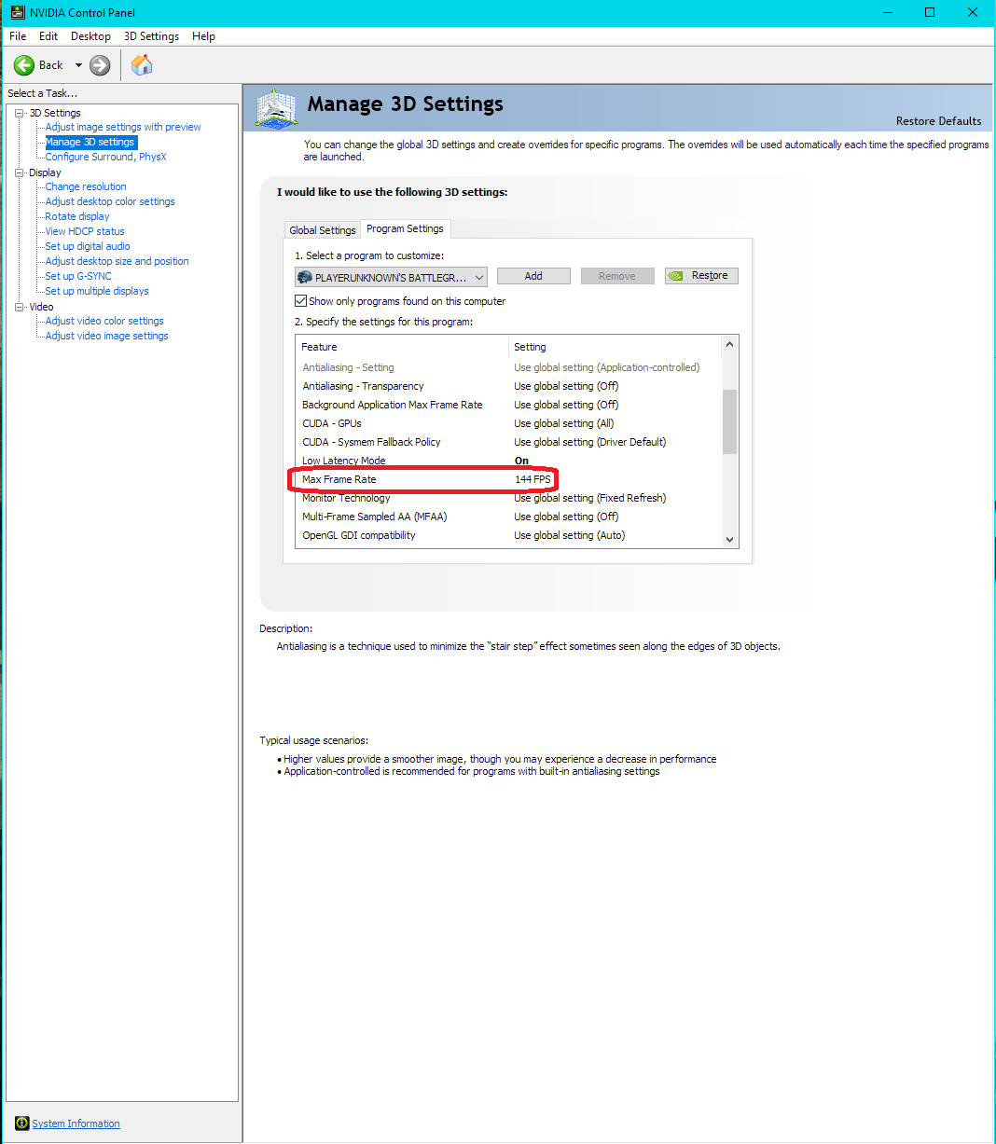
Task: Collapse the 3D Settings tree node
Action: (20, 113)
